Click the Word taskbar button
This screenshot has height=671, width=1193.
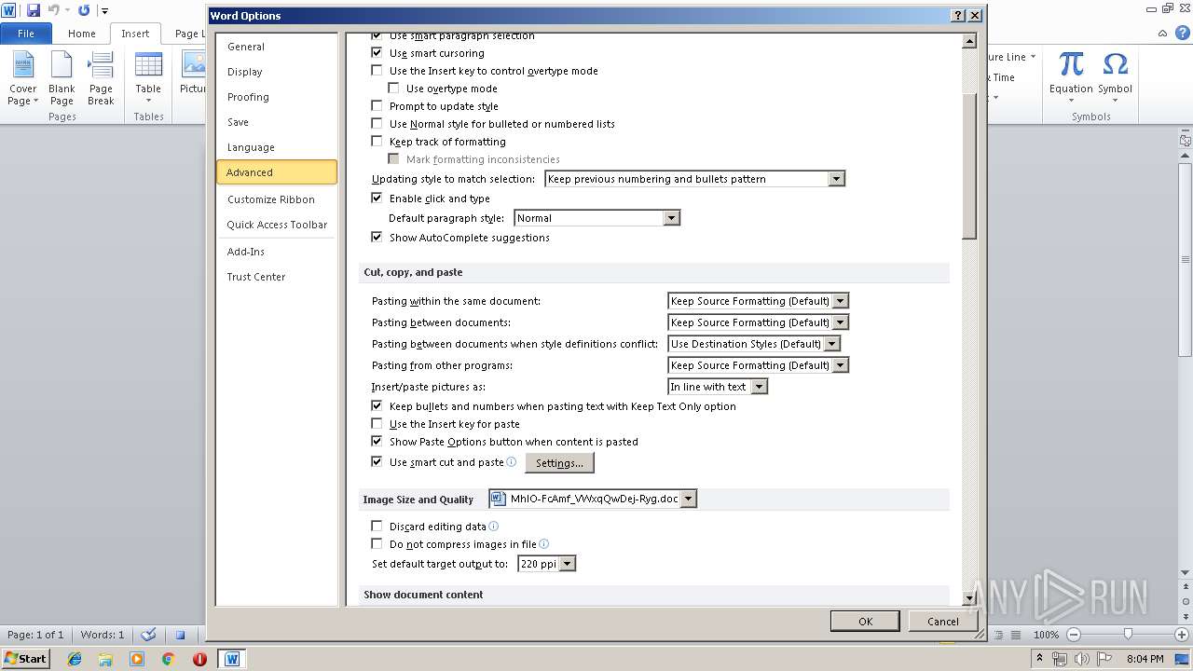(232, 659)
